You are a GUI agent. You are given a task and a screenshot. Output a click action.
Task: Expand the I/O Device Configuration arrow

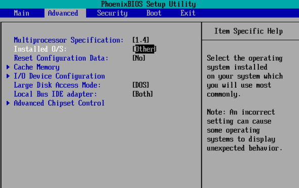(8, 76)
